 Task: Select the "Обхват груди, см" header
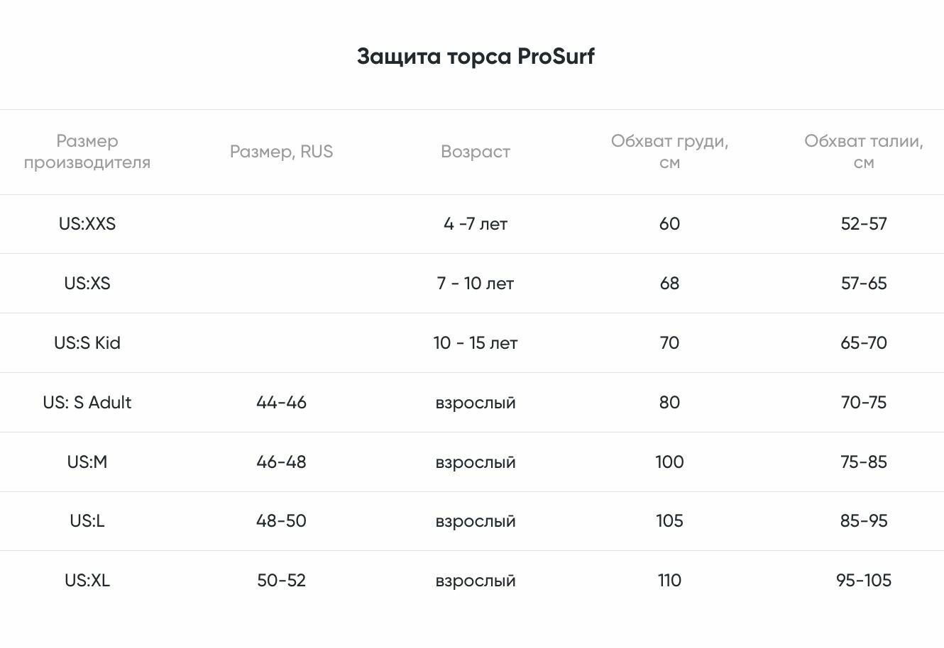[x=669, y=152]
